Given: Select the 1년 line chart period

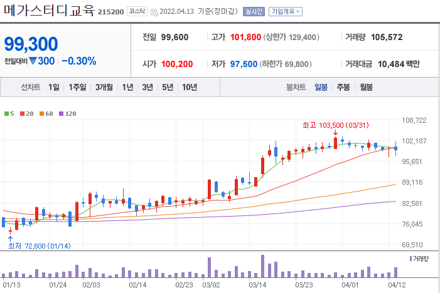Looking at the screenshot, I should point(127,87).
